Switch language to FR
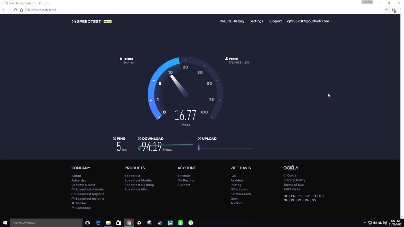This screenshot has height=227, width=404. coord(307,196)
